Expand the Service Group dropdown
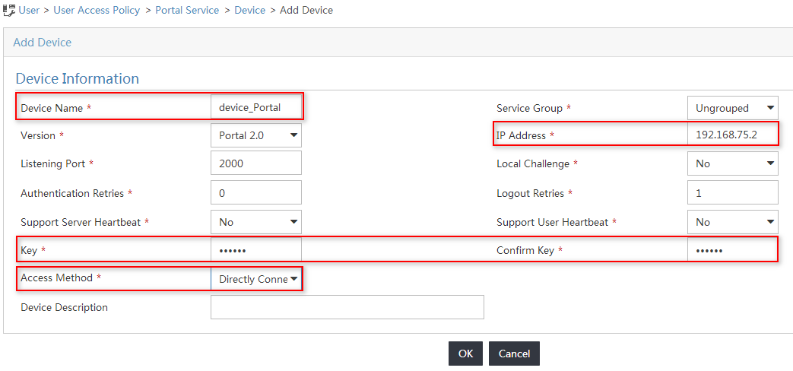This screenshot has width=793, height=371. (733, 108)
